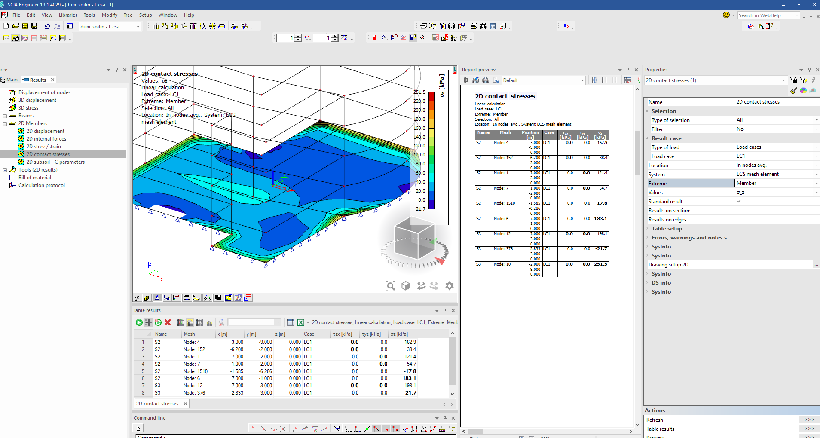The height and width of the screenshot is (438, 820).
Task: Open the Setup menu
Action: [x=145, y=15]
